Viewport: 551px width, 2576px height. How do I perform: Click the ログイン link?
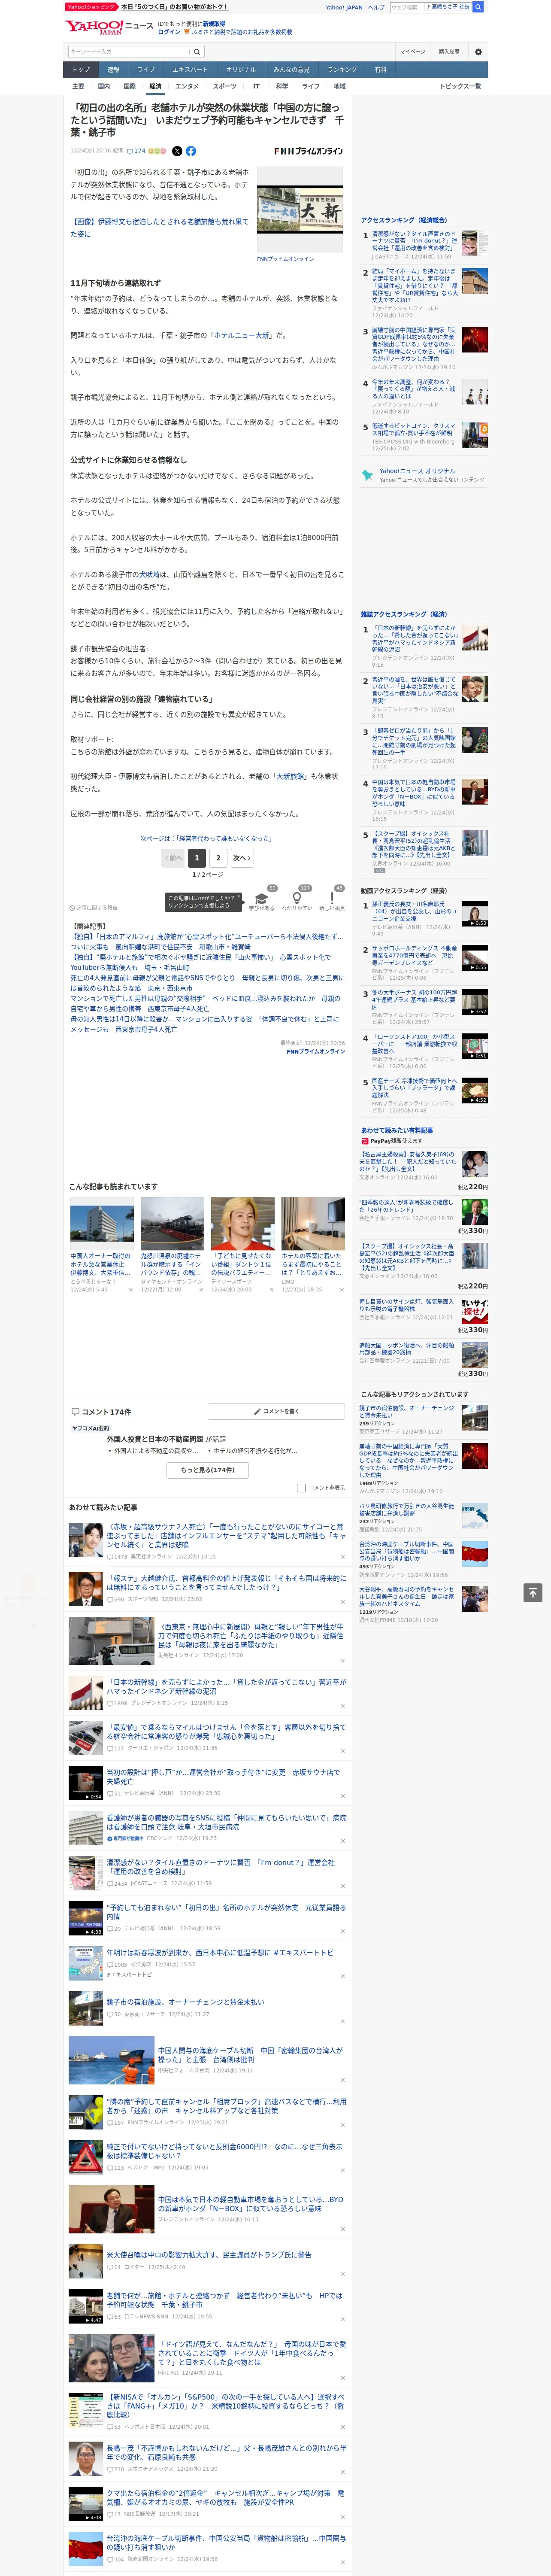[x=169, y=32]
